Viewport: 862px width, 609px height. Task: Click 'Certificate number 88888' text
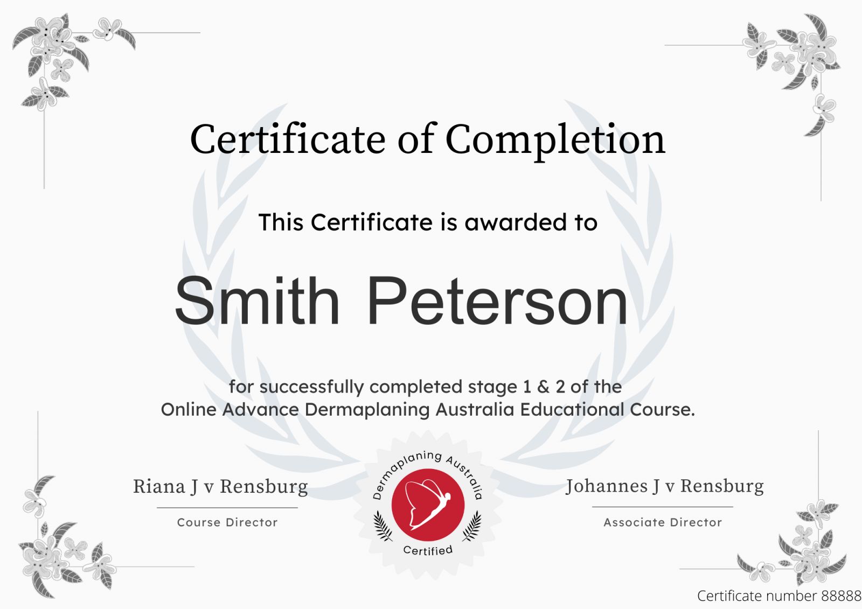click(779, 596)
